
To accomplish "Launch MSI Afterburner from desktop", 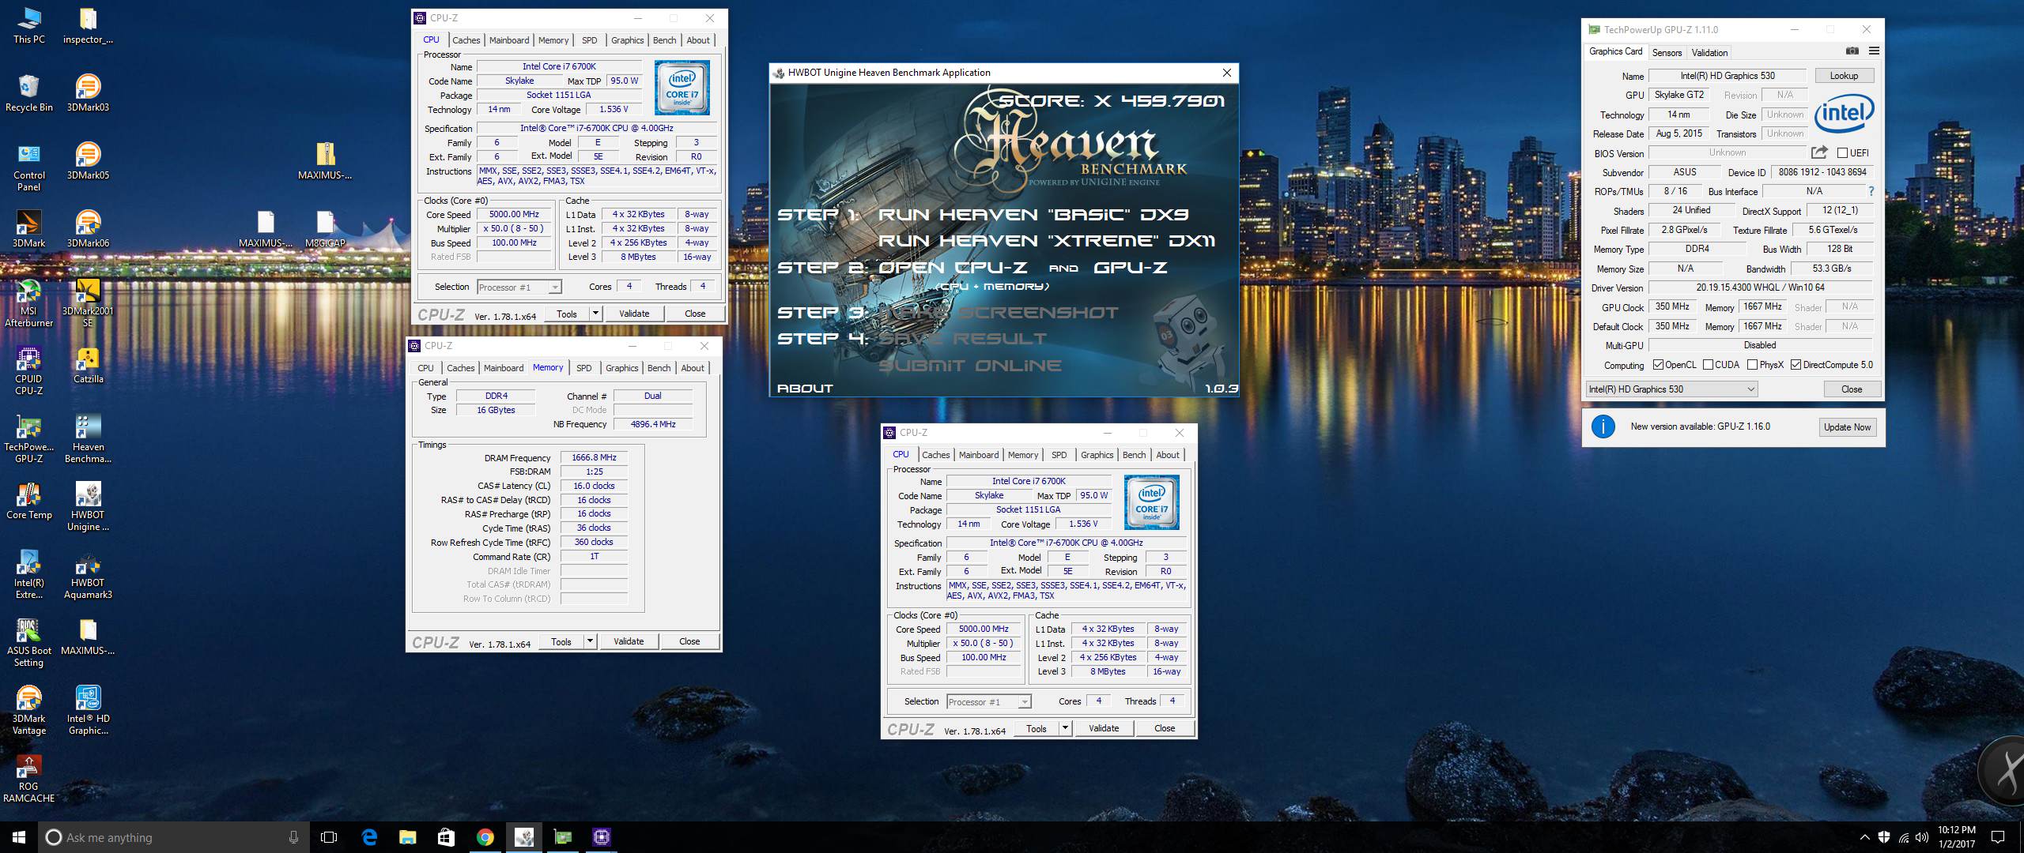I will [29, 303].
